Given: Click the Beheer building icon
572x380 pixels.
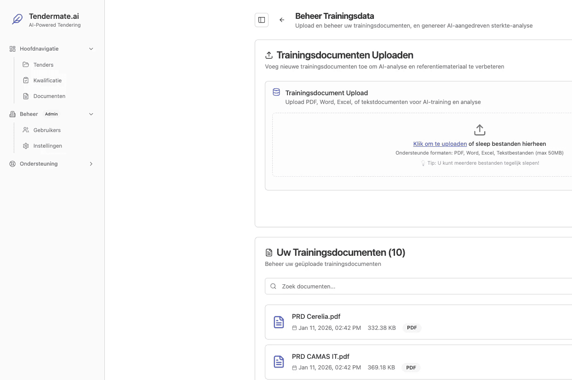Looking at the screenshot, I should click(x=12, y=114).
